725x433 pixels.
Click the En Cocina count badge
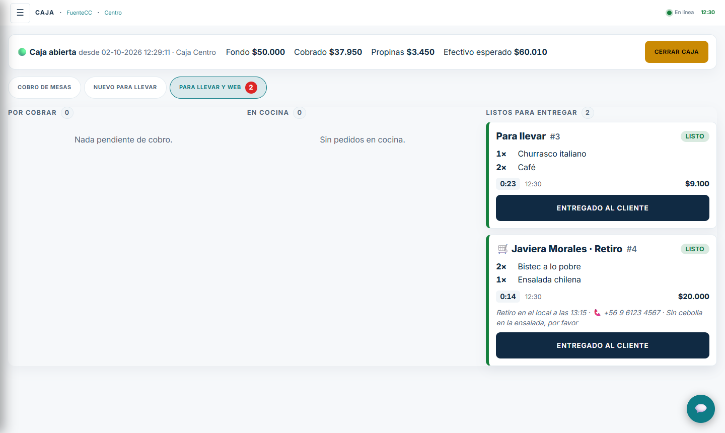point(300,113)
